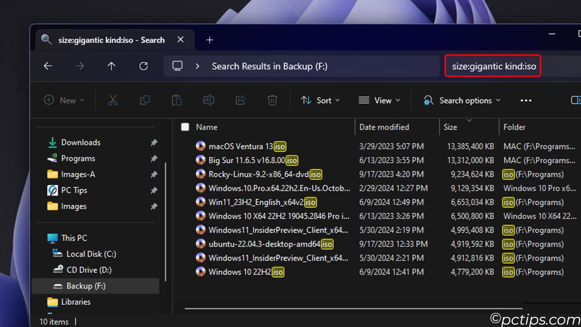This screenshot has width=581, height=327.
Task: Click the Cut icon on the toolbar
Action: pyautogui.click(x=113, y=100)
